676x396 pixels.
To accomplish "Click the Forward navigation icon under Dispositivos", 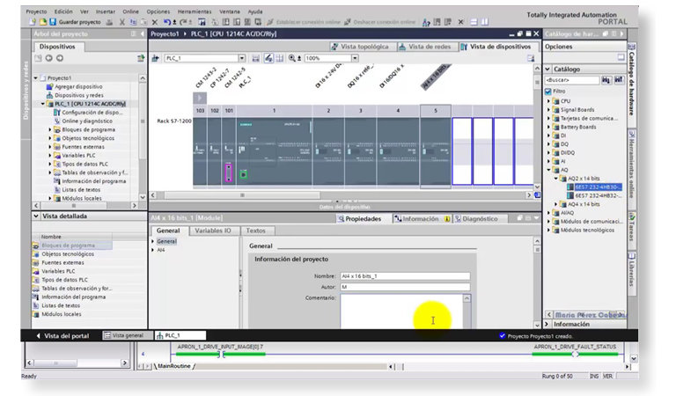I will (x=60, y=58).
